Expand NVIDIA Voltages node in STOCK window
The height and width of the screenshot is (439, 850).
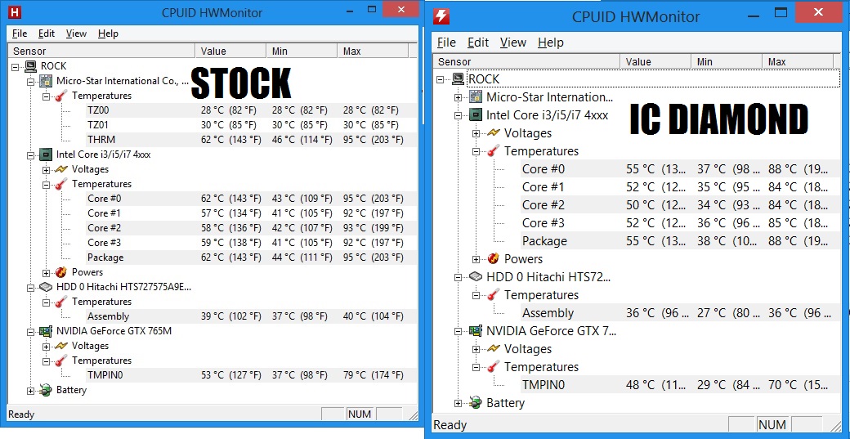coord(46,347)
